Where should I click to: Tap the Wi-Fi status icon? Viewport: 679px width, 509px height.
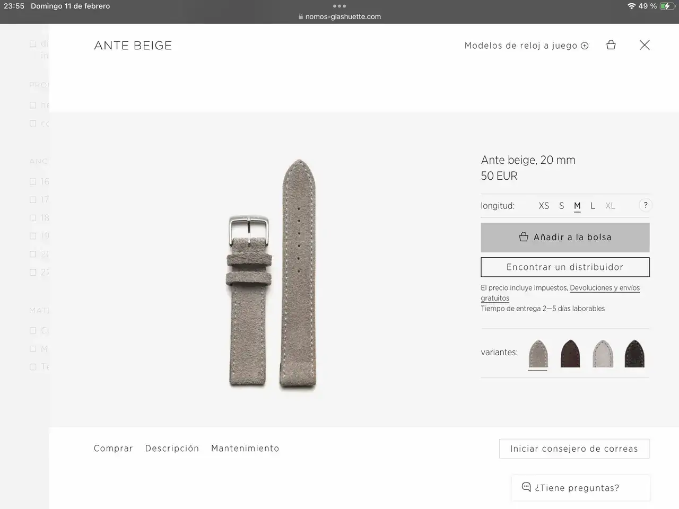coord(631,6)
